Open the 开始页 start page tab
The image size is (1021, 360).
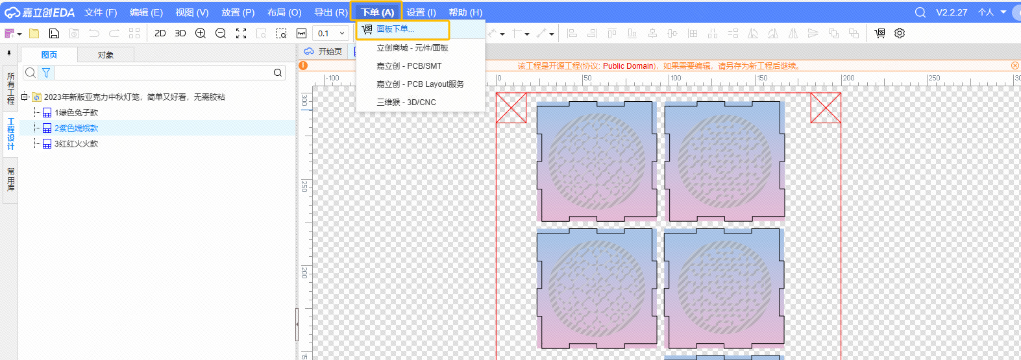click(323, 52)
